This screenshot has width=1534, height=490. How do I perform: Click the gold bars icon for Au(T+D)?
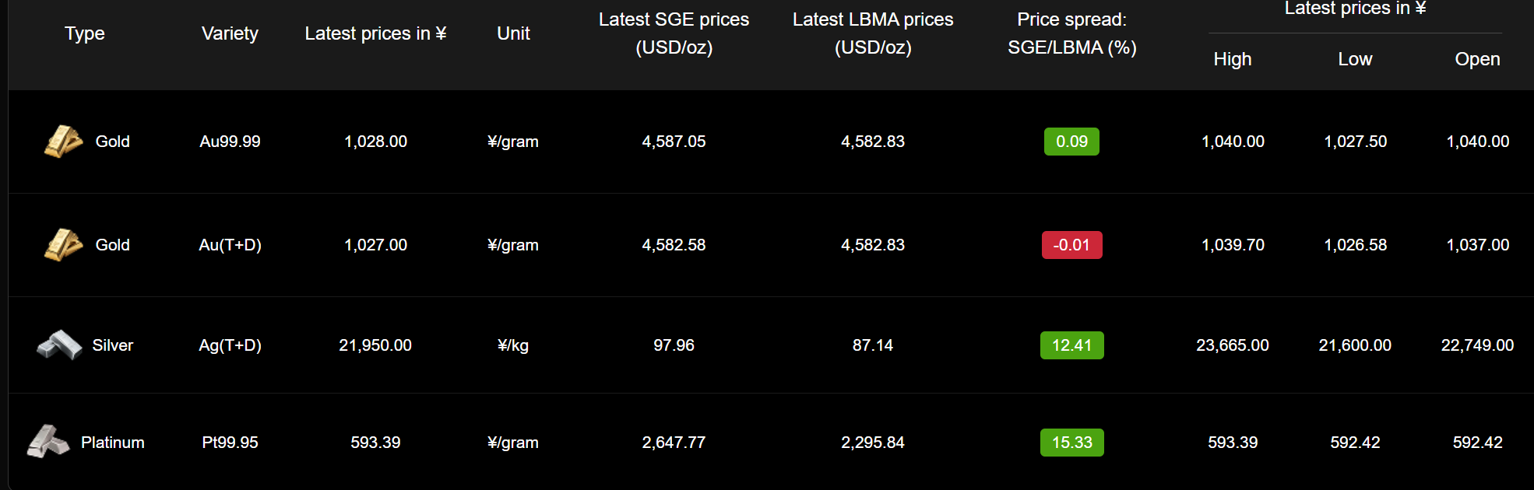click(63, 245)
